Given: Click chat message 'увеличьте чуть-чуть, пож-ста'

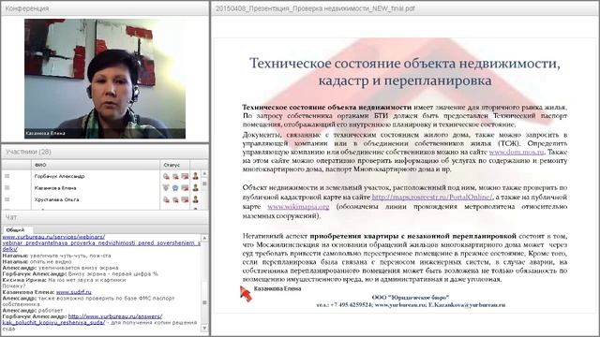Looking at the screenshot, I should [x=70, y=256].
